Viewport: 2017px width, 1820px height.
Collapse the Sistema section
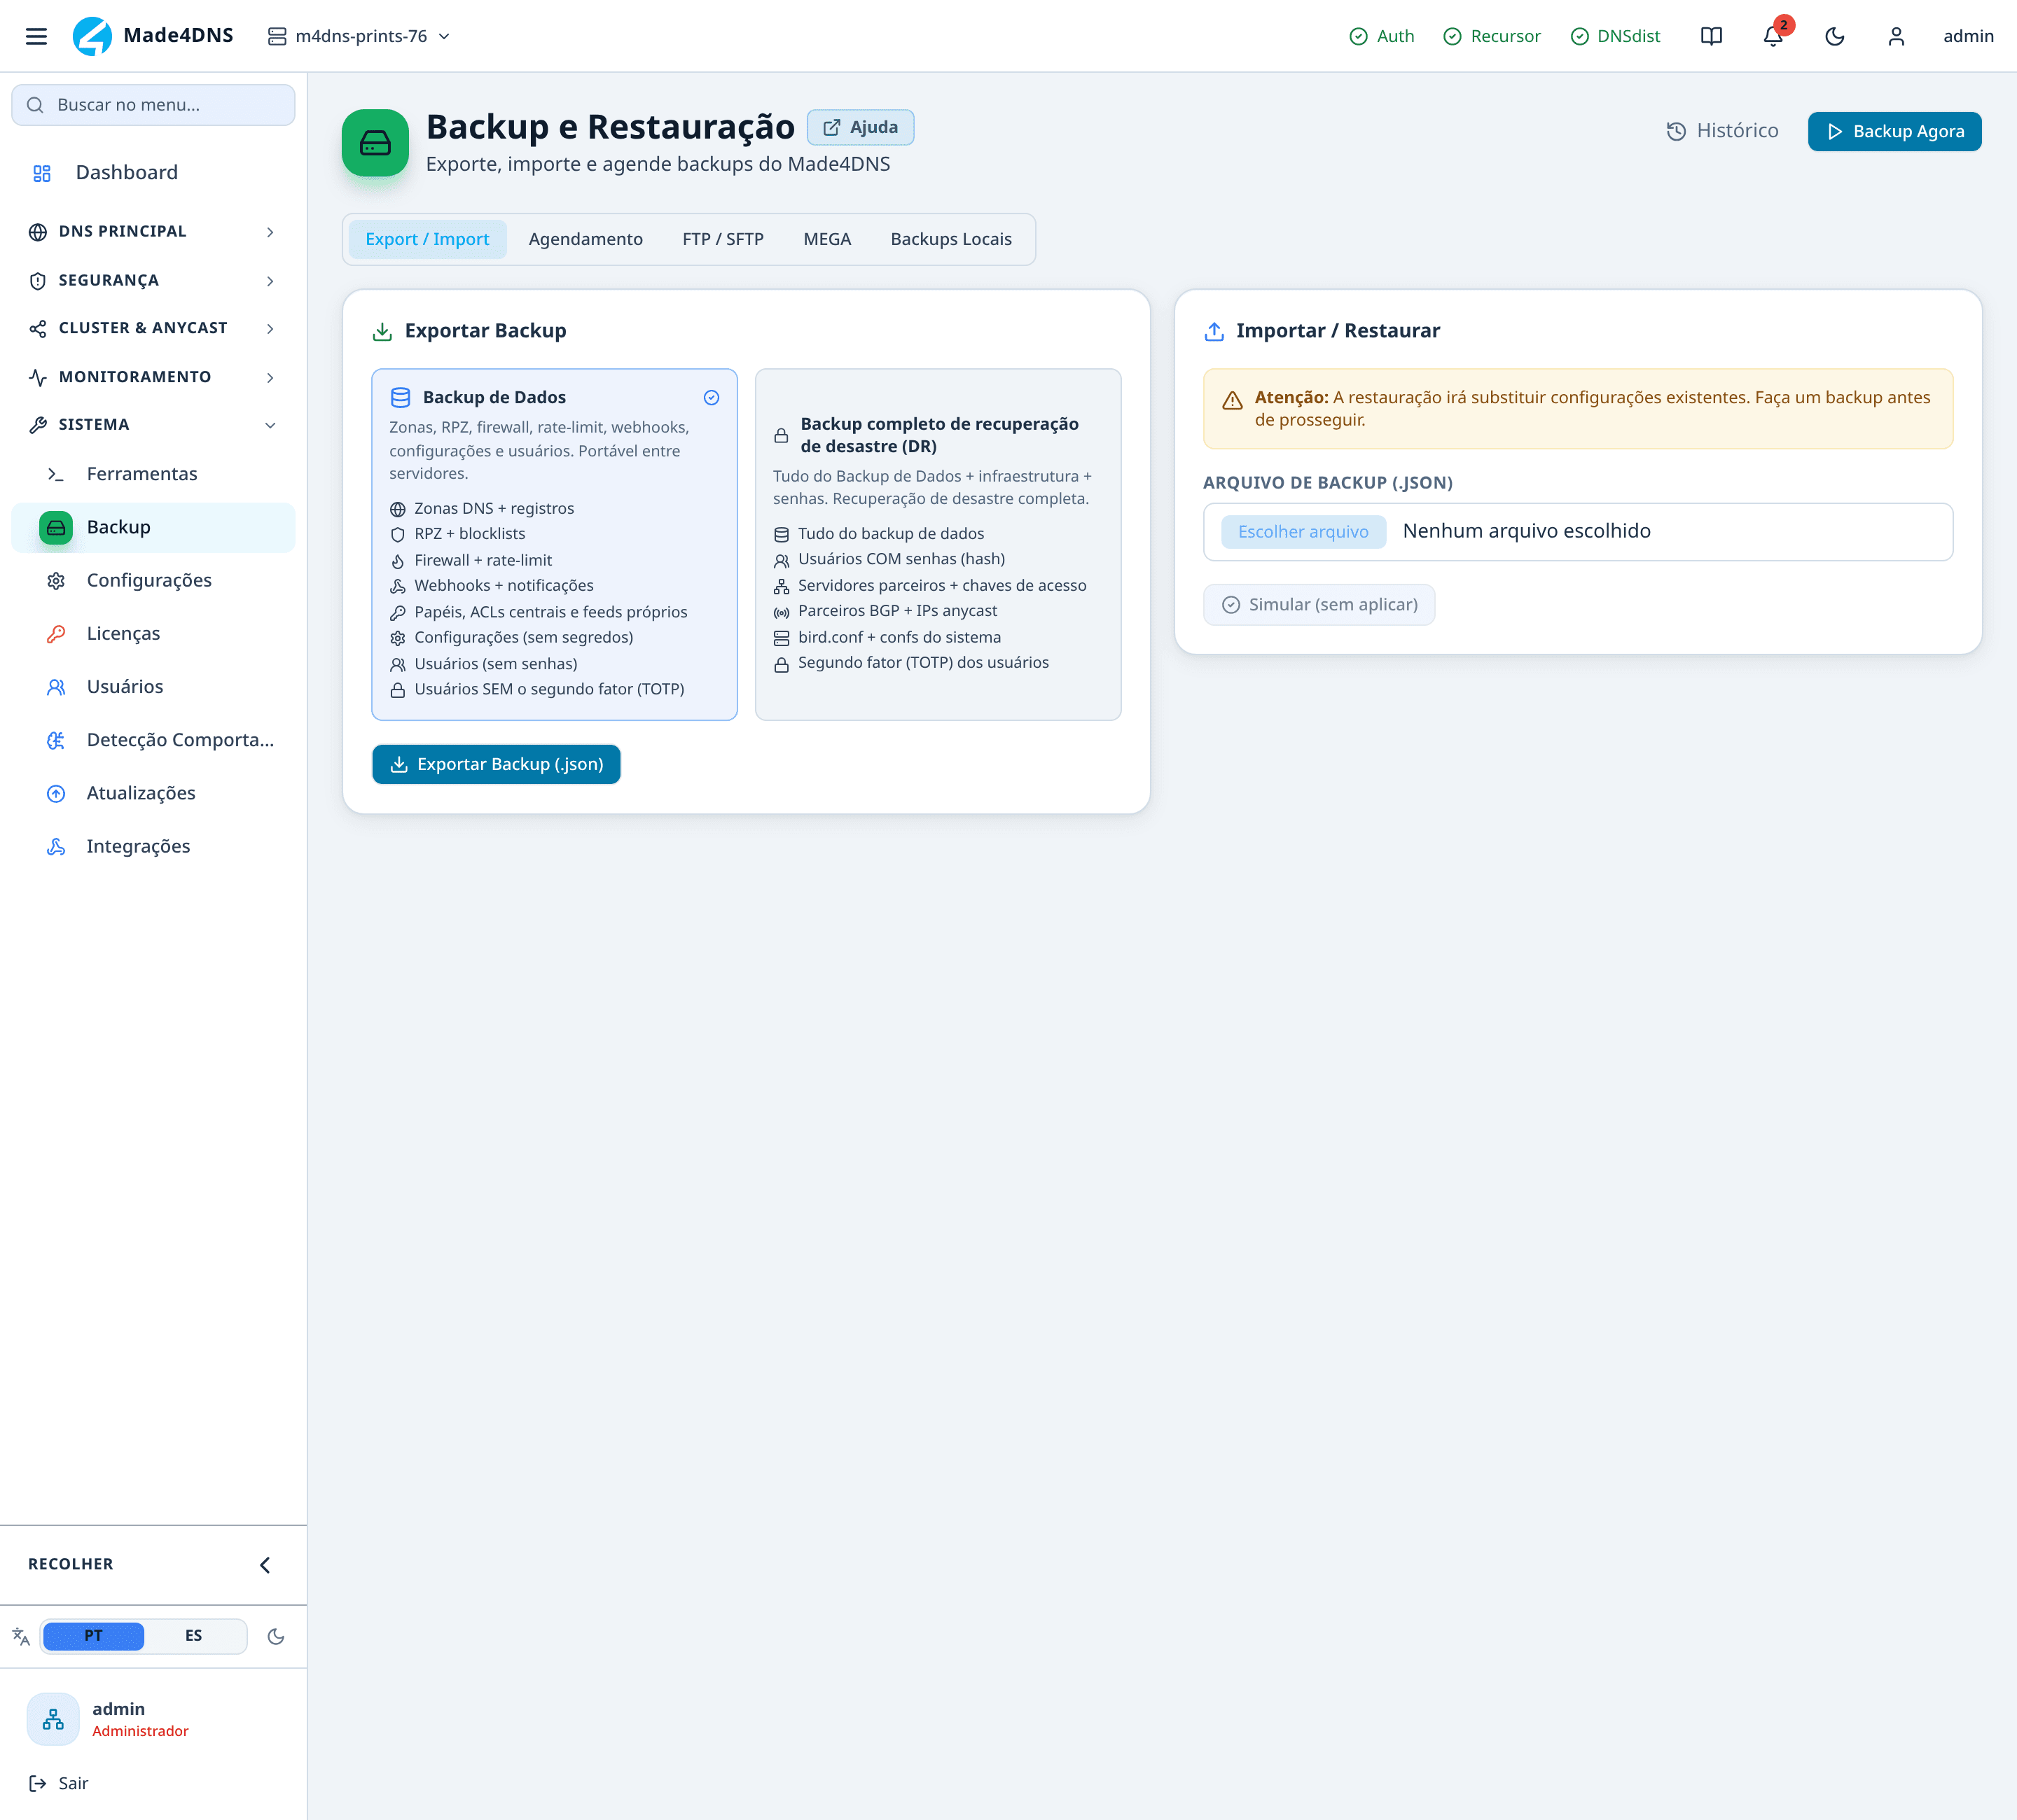pos(153,425)
